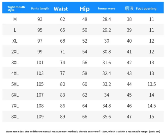Select the M size row label
This screenshot has height=135, width=166.
click(15, 19)
